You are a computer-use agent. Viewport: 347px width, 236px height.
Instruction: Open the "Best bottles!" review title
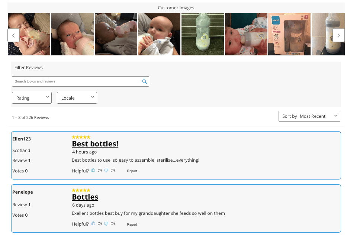coord(95,143)
